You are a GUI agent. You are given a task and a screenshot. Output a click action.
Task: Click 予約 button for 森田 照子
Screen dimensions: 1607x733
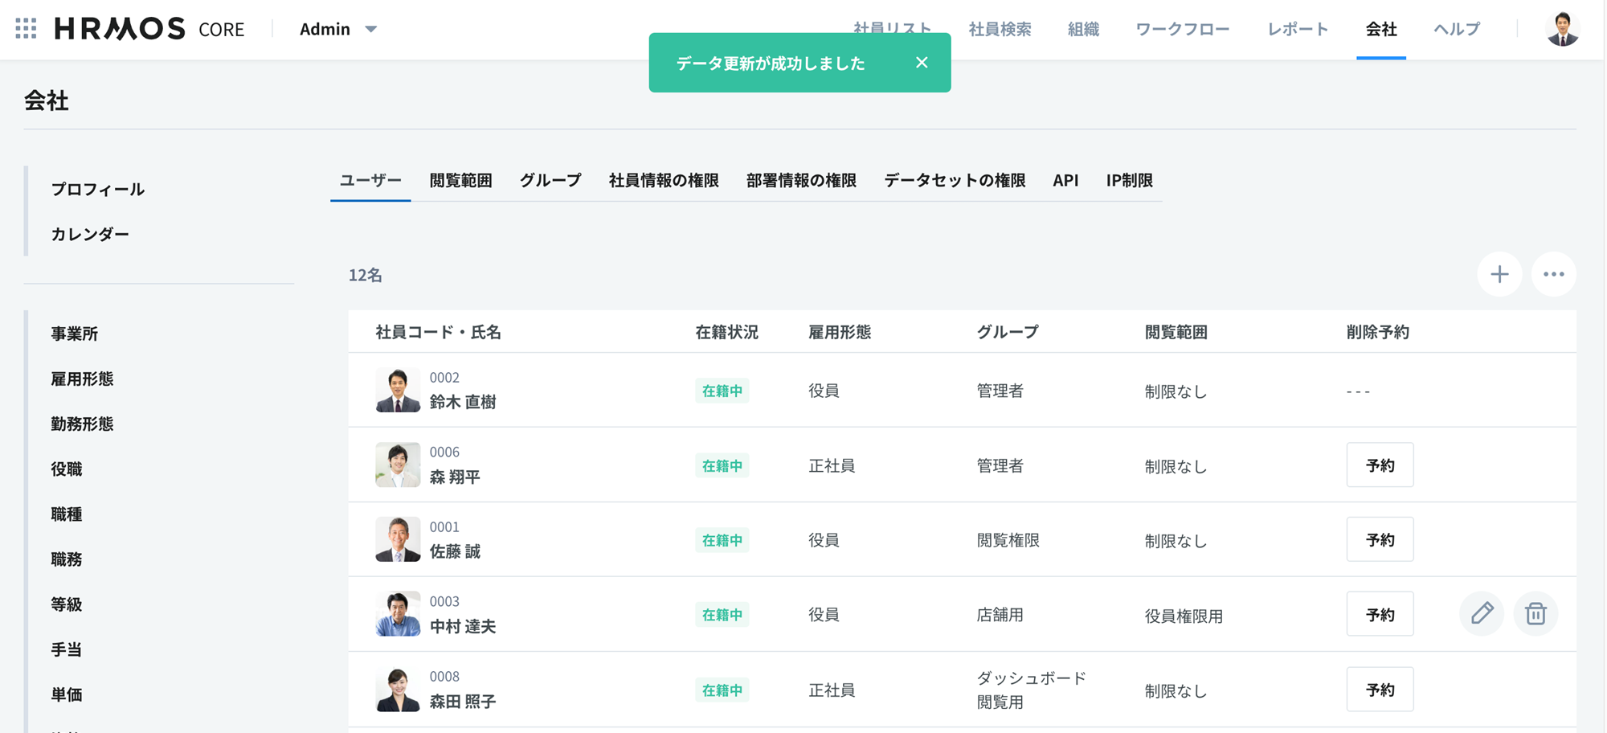pyautogui.click(x=1380, y=690)
